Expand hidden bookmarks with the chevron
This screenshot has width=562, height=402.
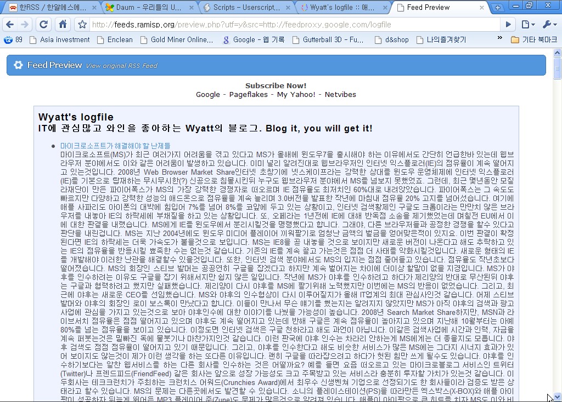(x=499, y=38)
